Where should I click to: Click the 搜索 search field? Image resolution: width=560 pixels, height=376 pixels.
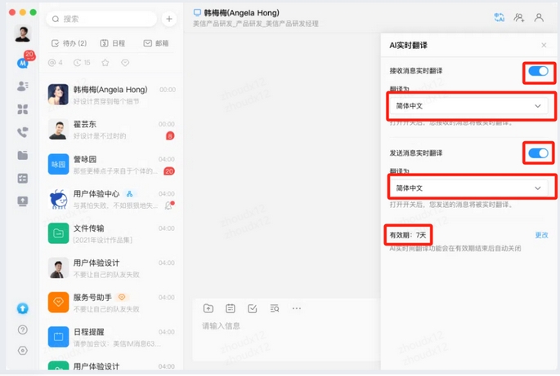(102, 19)
